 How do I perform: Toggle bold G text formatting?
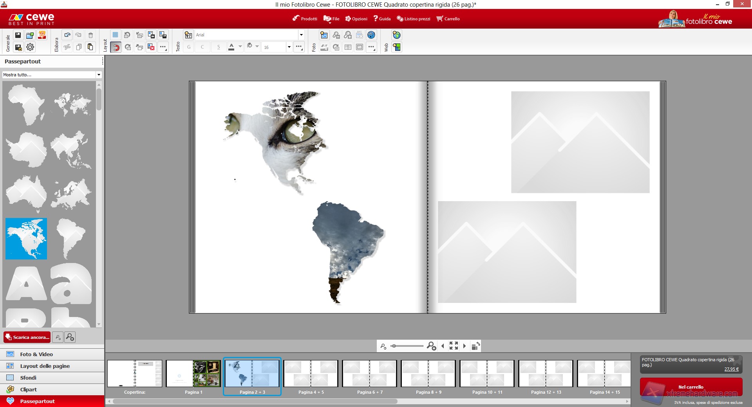[189, 47]
